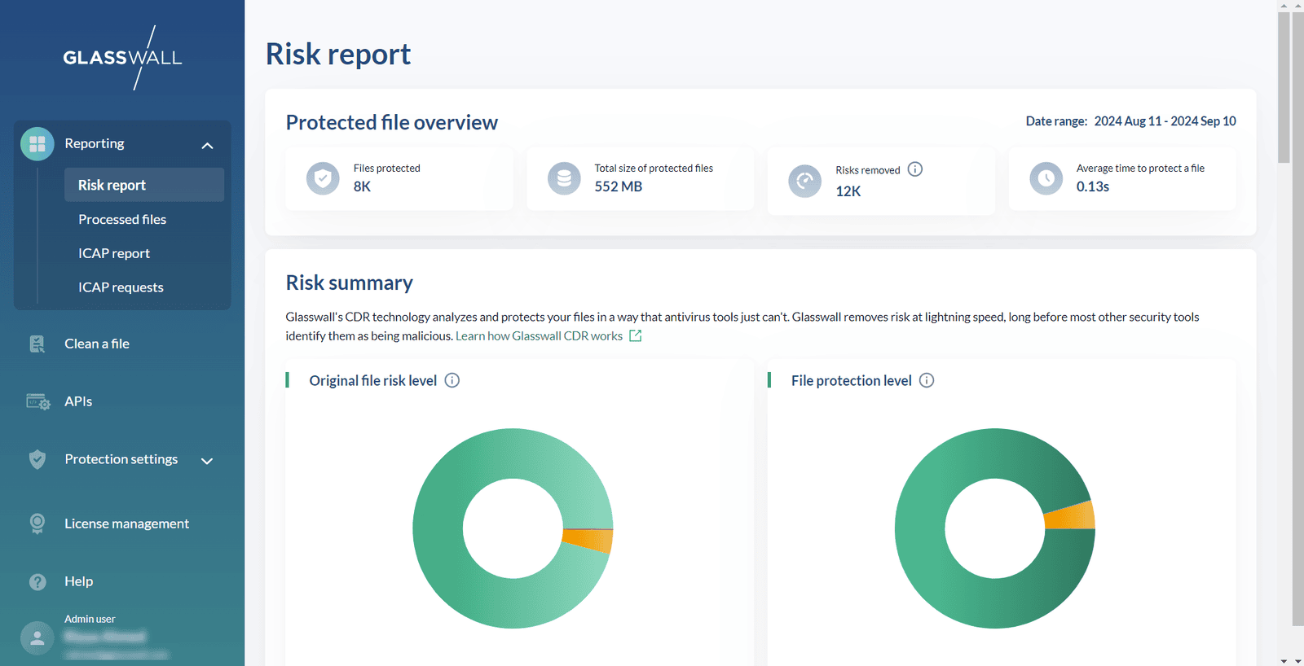Click the Reporting grid icon
This screenshot has height=666, width=1304.
[x=37, y=144]
